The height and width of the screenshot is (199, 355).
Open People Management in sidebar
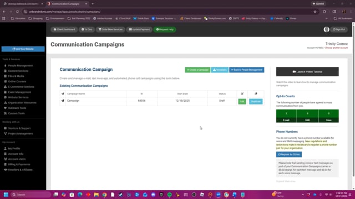tap(21, 66)
